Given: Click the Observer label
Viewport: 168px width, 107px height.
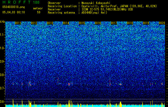Looking at the screenshot, I should pos(54,3).
